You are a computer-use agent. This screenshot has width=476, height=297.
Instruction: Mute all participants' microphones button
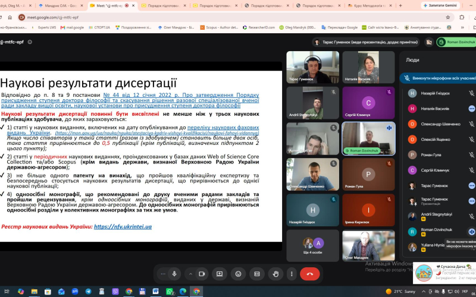(438, 78)
